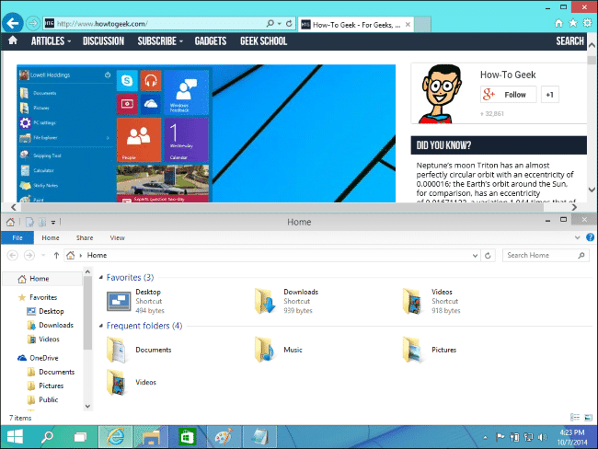
Task: Expand the Explorer address bar history dropdown
Action: (475, 256)
